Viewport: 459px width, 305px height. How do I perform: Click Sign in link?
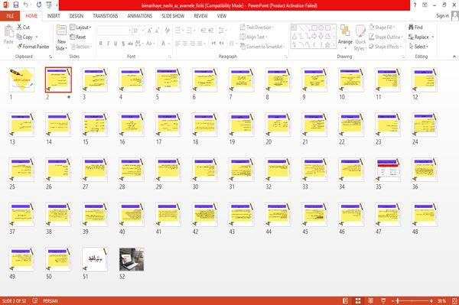tap(442, 16)
